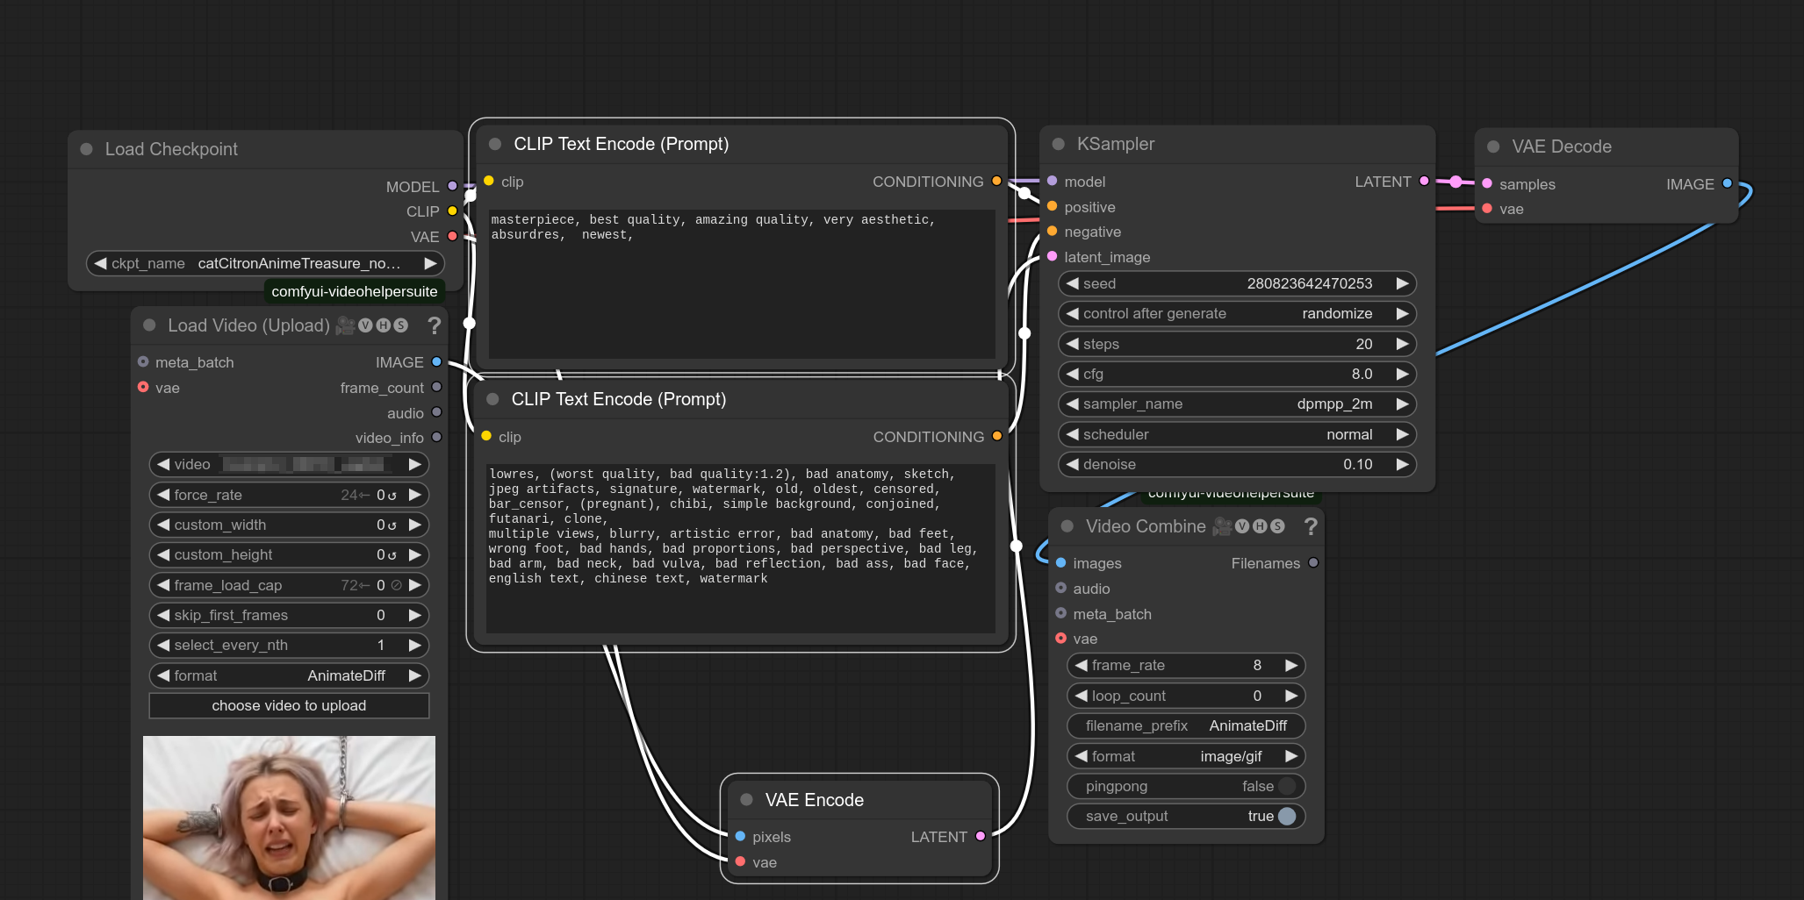Screen dimensions: 1804x900
Task: Click the frame_count output port on Load Video
Action: 436,387
